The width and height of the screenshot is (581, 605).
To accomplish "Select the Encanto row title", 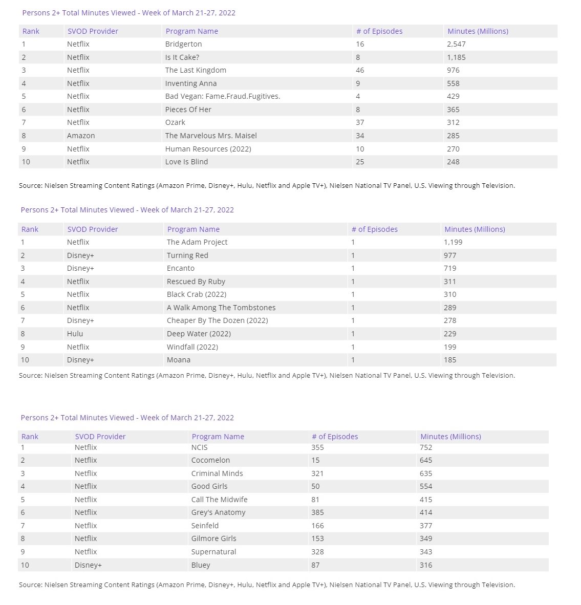I will (x=181, y=268).
